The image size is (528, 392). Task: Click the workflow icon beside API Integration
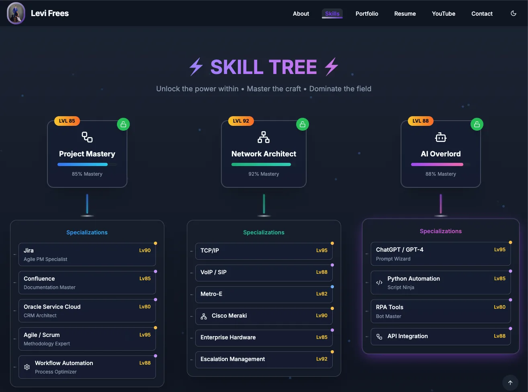[379, 337]
